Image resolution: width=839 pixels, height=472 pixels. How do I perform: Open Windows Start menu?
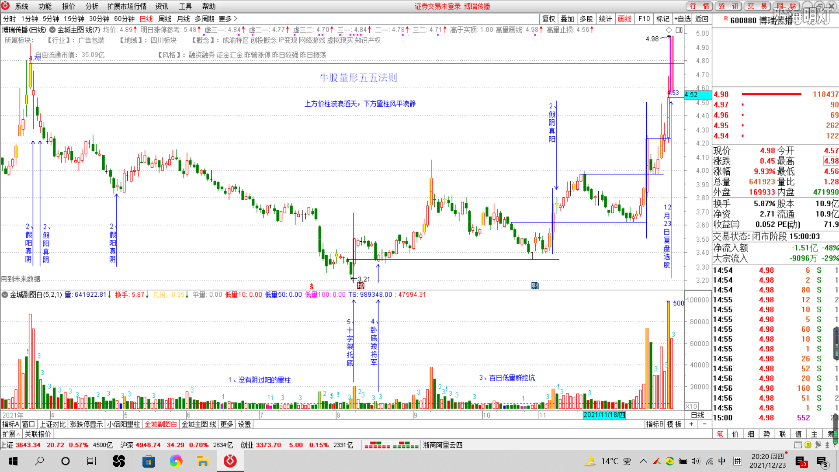[x=13, y=461]
